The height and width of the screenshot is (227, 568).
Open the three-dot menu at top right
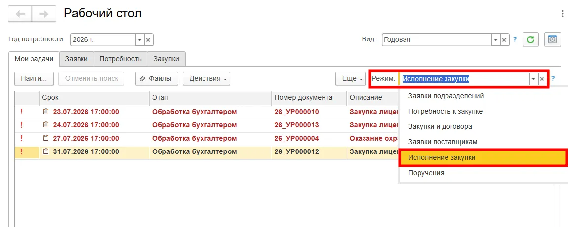pyautogui.click(x=562, y=14)
